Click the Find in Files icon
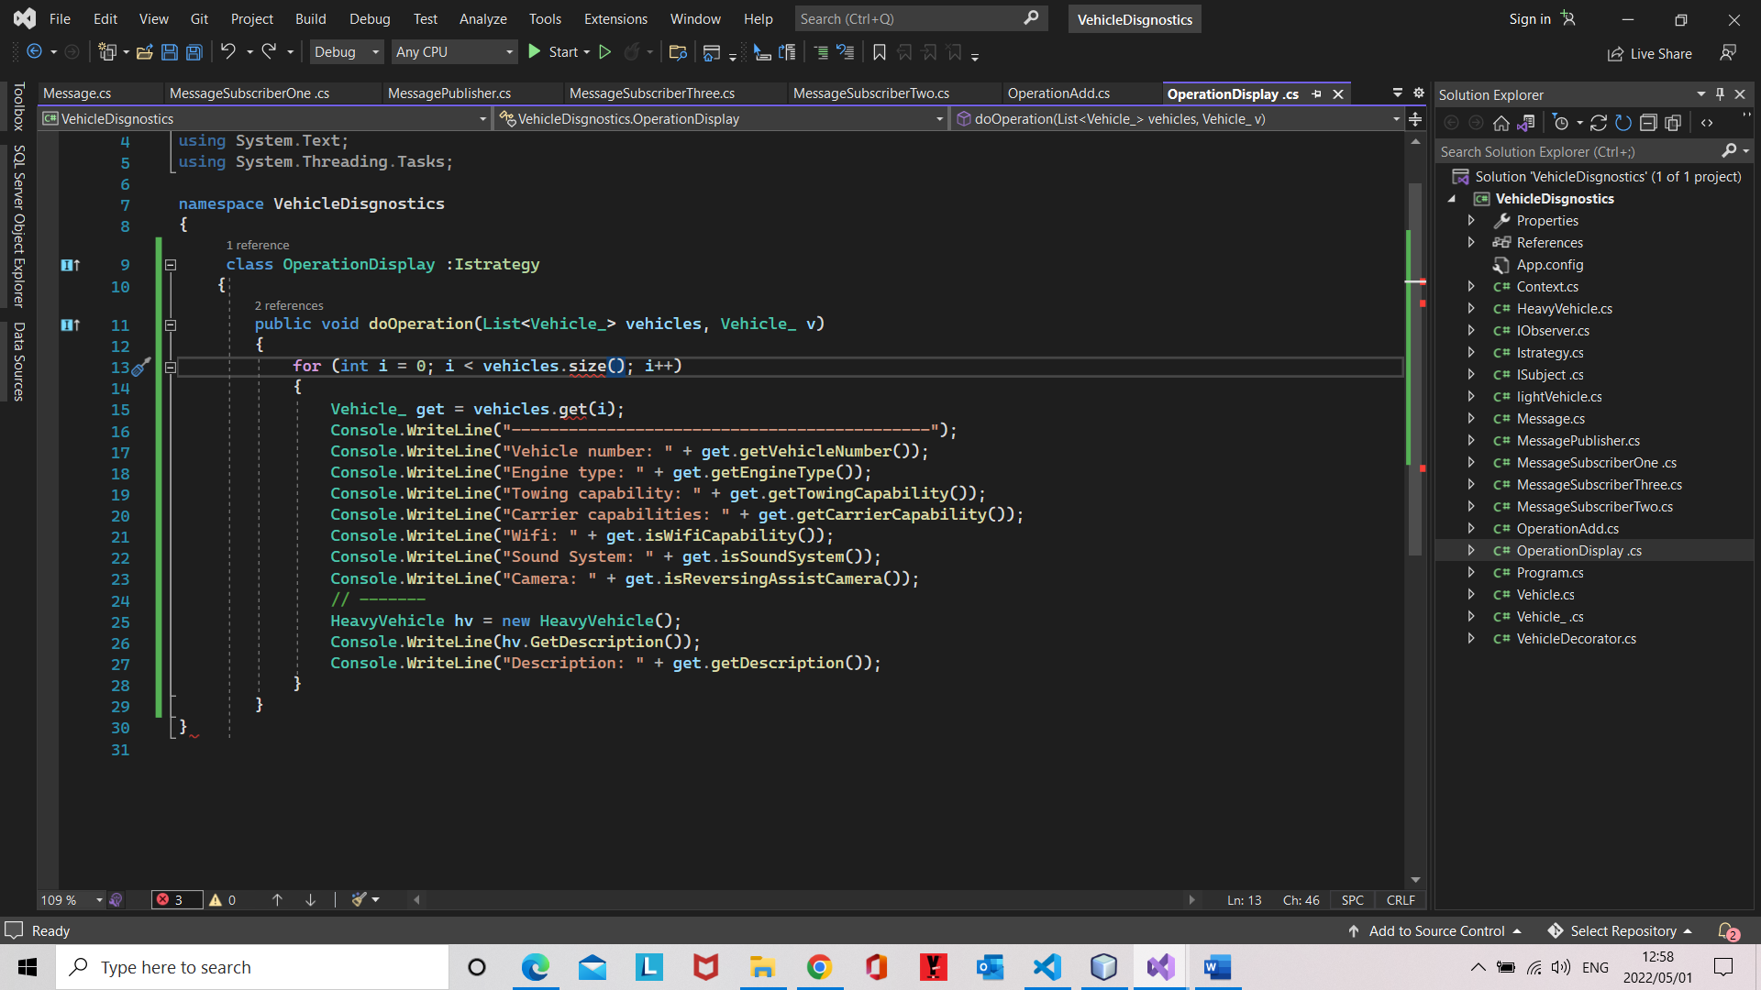Image resolution: width=1761 pixels, height=990 pixels. [x=678, y=52]
